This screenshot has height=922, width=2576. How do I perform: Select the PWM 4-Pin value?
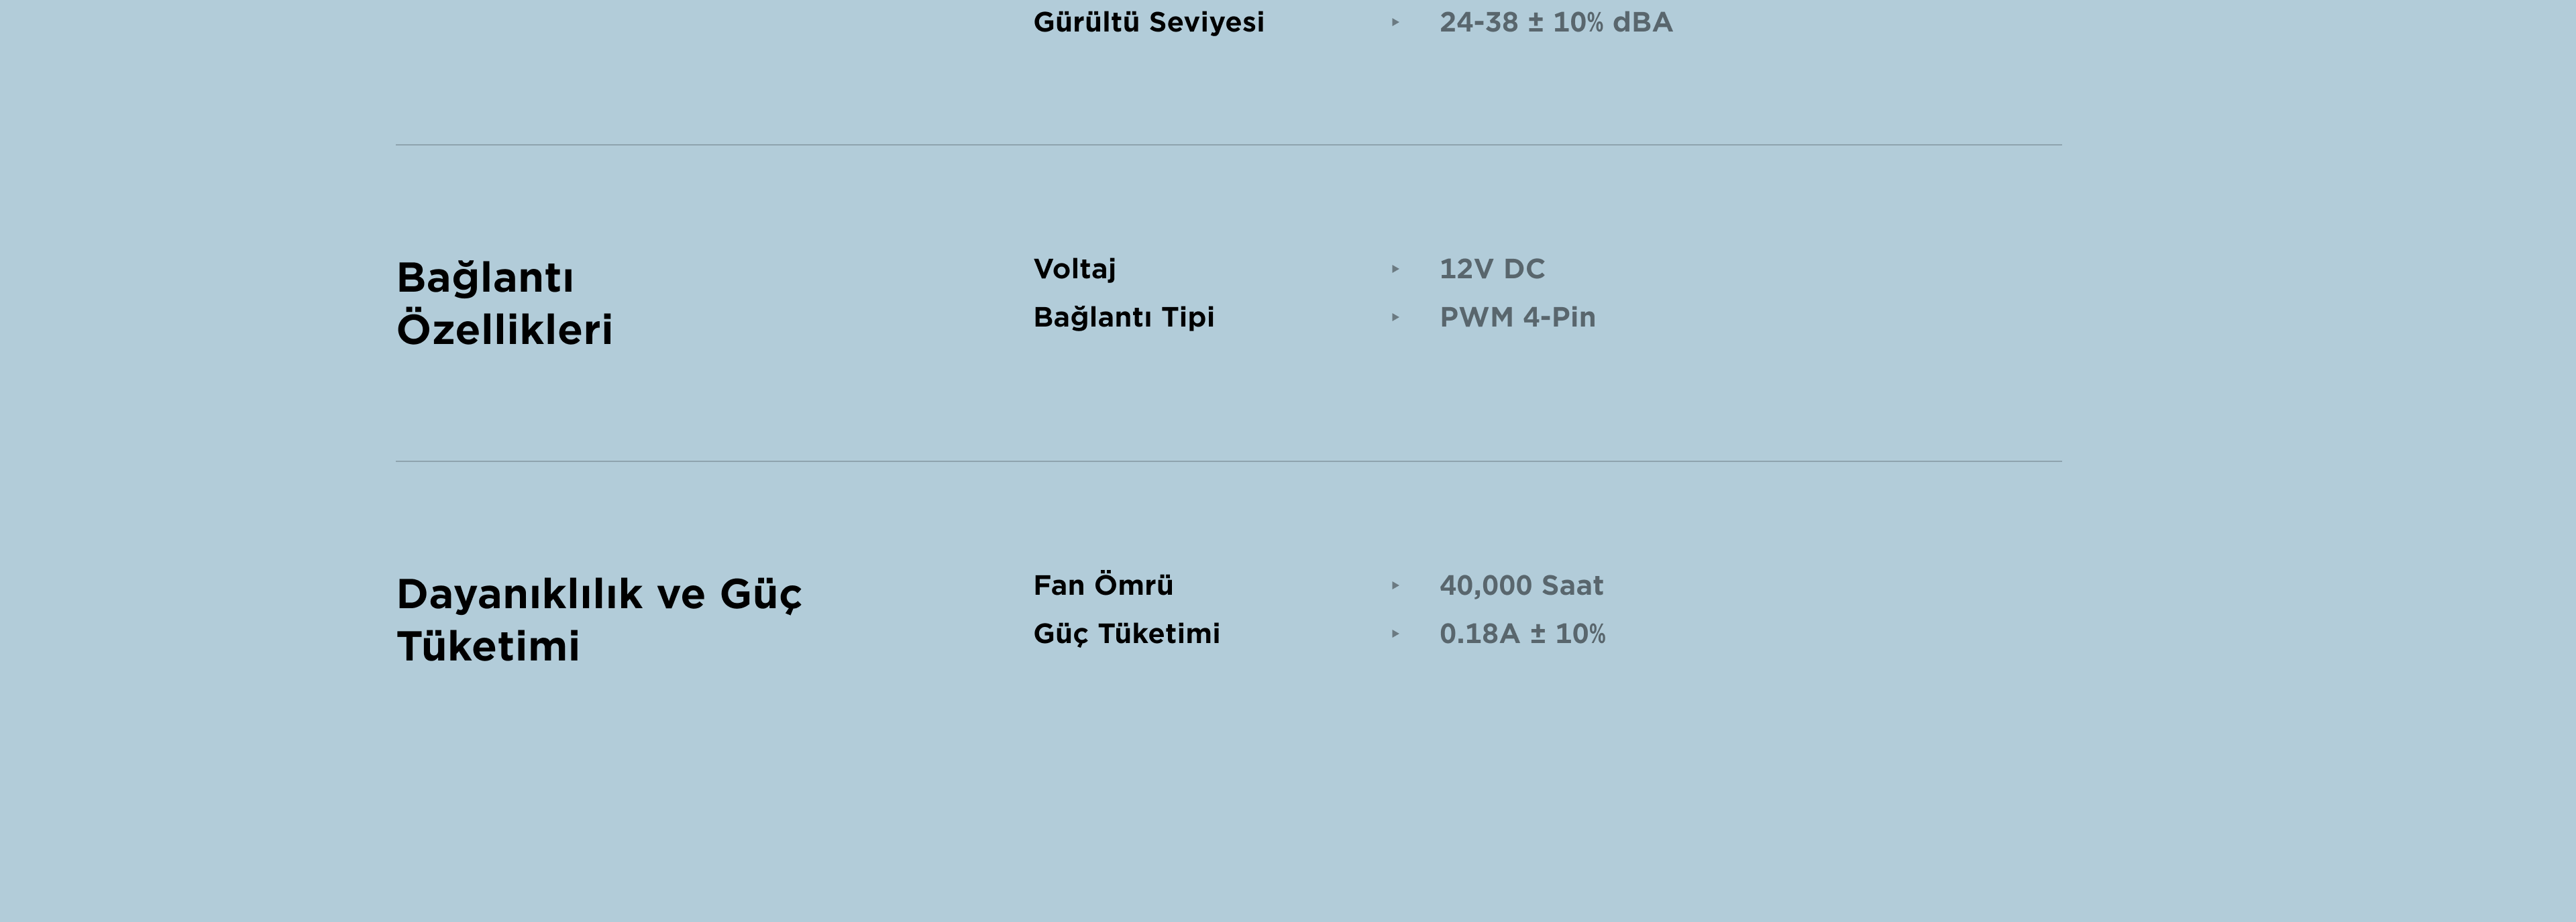coord(1517,317)
